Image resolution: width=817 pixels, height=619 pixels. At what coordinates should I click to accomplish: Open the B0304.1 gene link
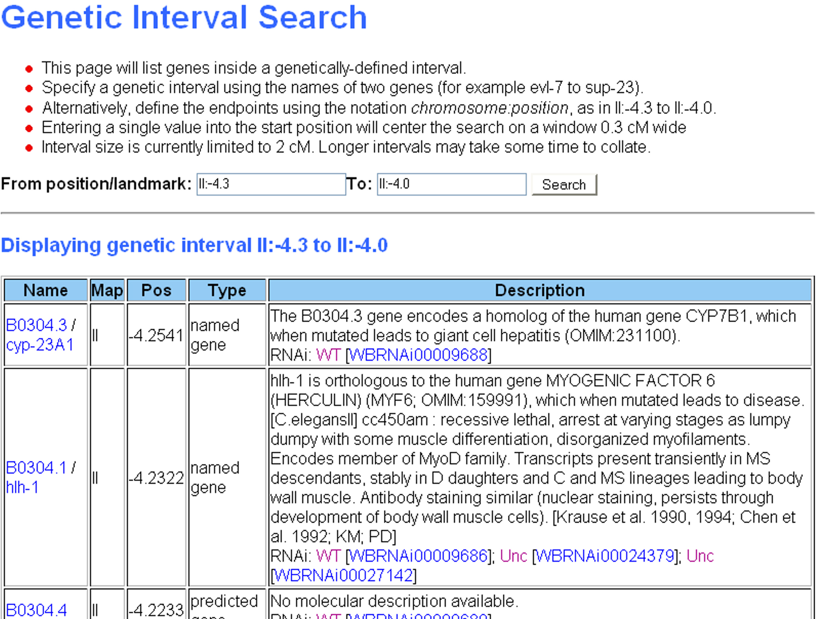pyautogui.click(x=36, y=468)
